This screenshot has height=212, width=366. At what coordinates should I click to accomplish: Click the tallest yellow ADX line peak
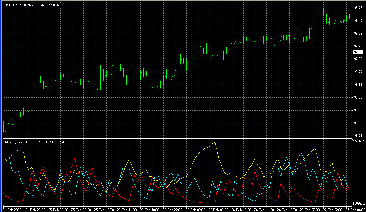tap(215, 143)
